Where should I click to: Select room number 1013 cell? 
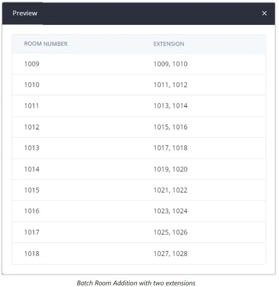click(31, 148)
